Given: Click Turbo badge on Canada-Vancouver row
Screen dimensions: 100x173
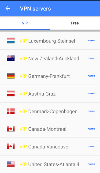Looking at the screenshot, I should 91,147.
